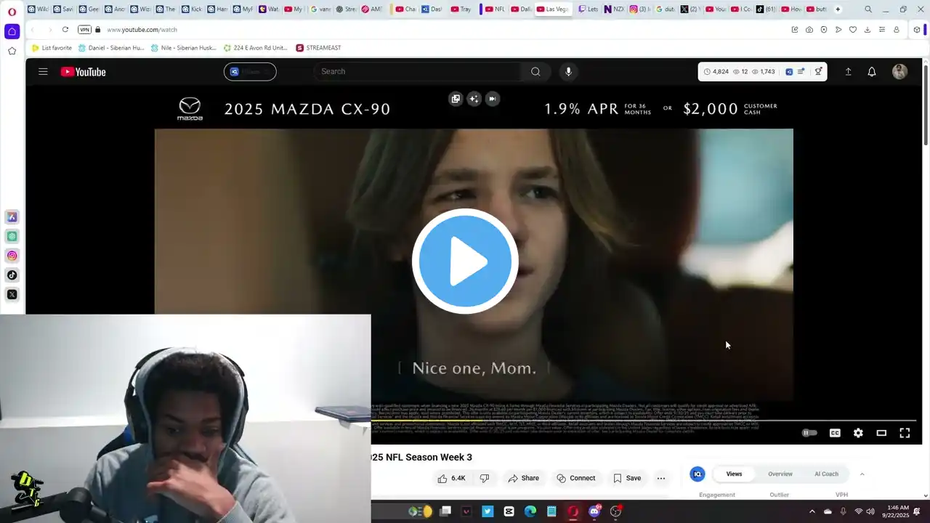Image resolution: width=930 pixels, height=523 pixels.
Task: Click the vidIQ round logo icon
Action: tap(697, 474)
